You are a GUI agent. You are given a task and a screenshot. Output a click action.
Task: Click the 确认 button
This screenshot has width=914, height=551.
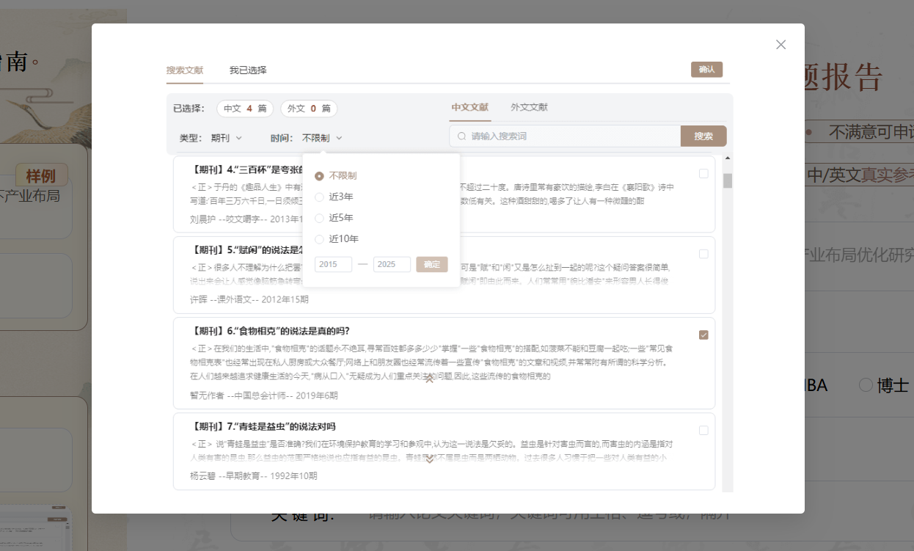[x=707, y=70]
